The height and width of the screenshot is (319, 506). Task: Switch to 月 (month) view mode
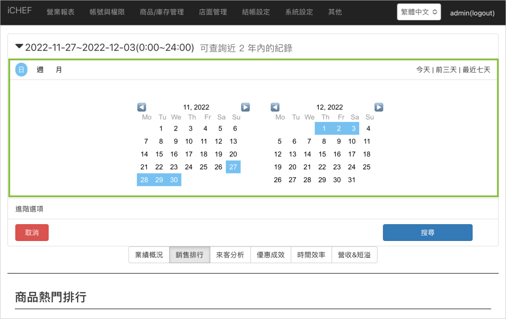point(59,70)
